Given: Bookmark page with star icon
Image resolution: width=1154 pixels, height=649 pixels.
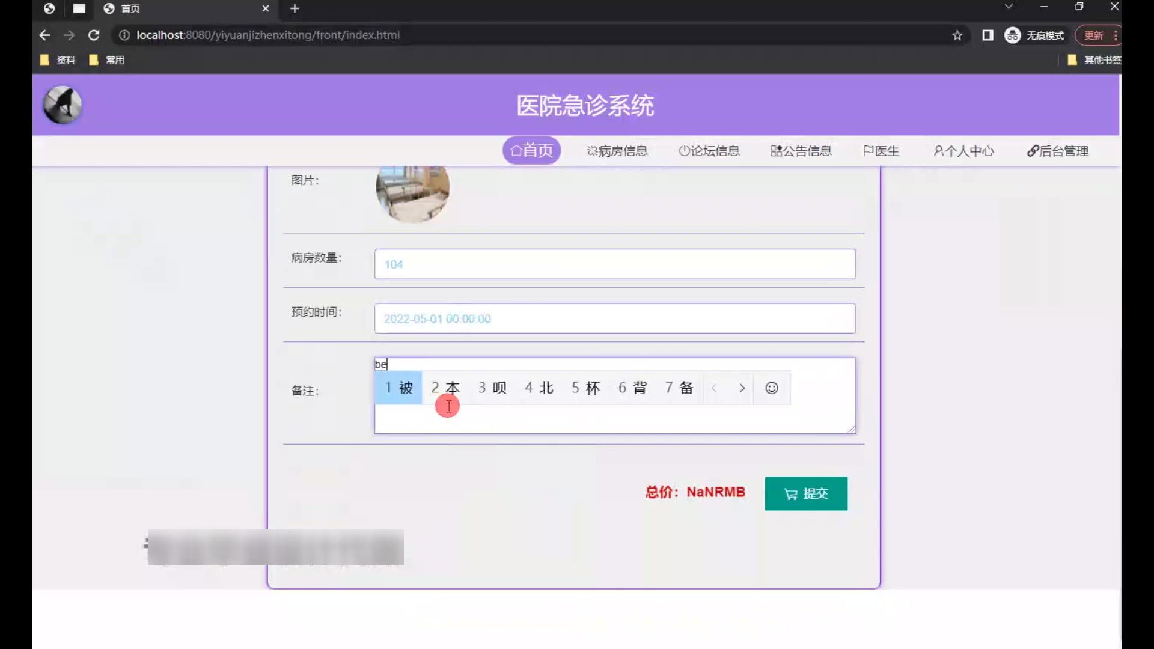Looking at the screenshot, I should coord(957,35).
